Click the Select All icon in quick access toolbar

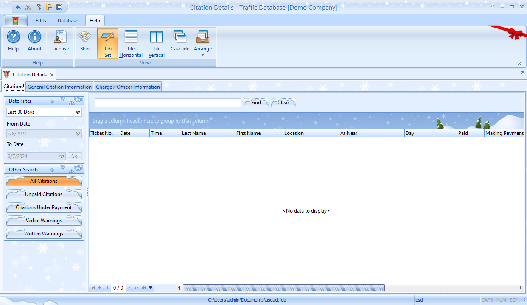tap(59, 7)
